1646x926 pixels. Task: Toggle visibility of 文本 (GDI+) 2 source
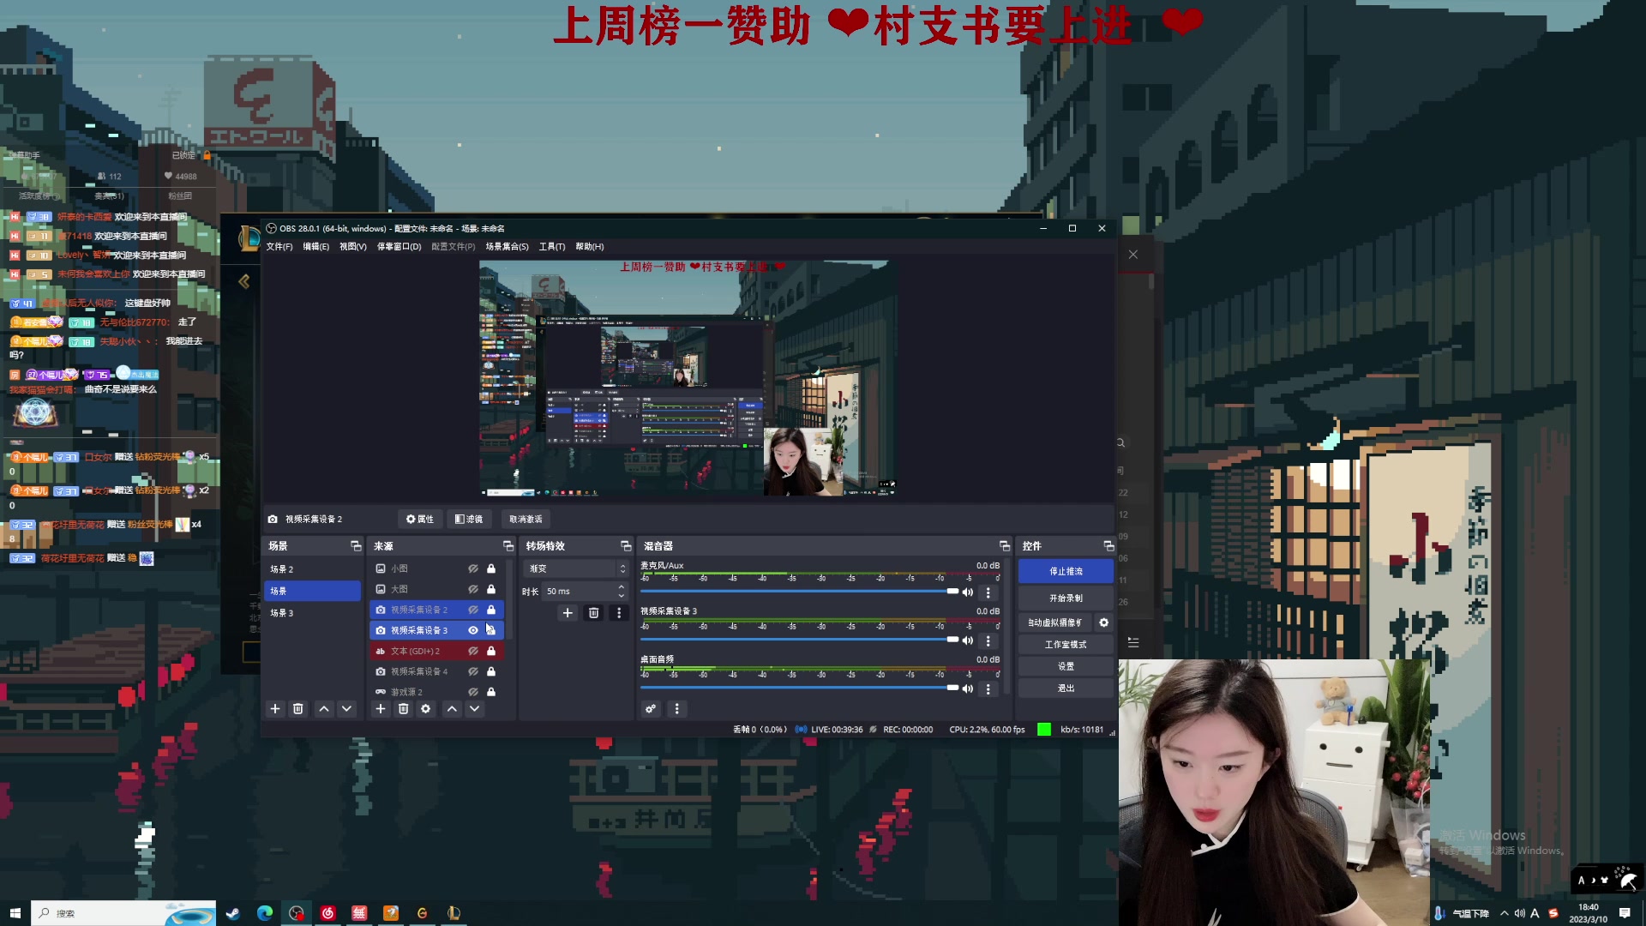(472, 651)
